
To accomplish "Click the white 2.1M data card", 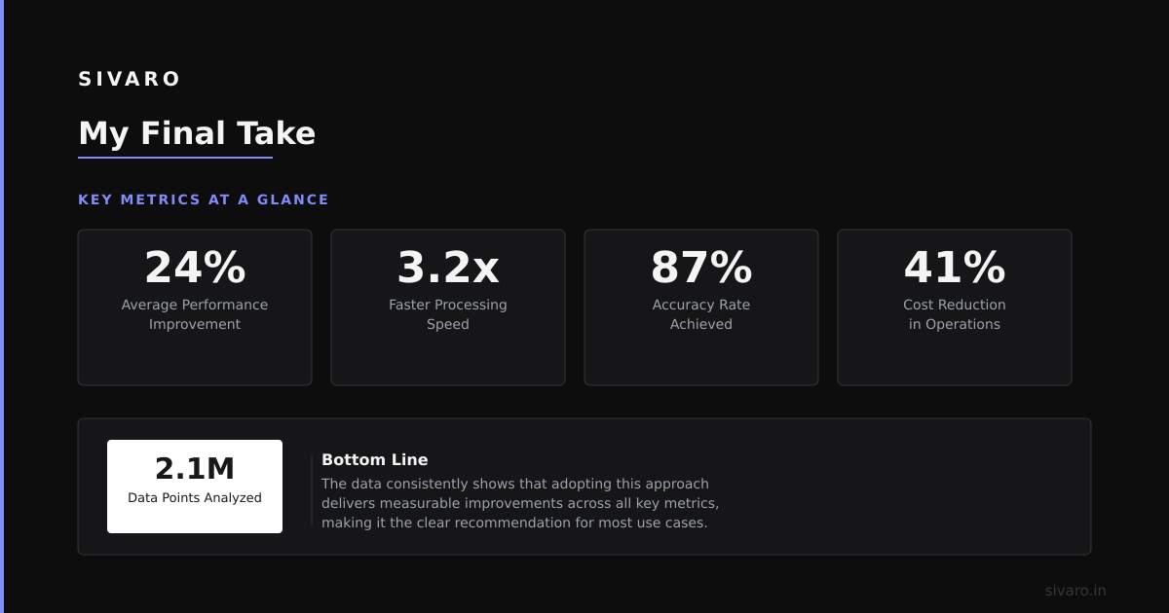I will [195, 487].
